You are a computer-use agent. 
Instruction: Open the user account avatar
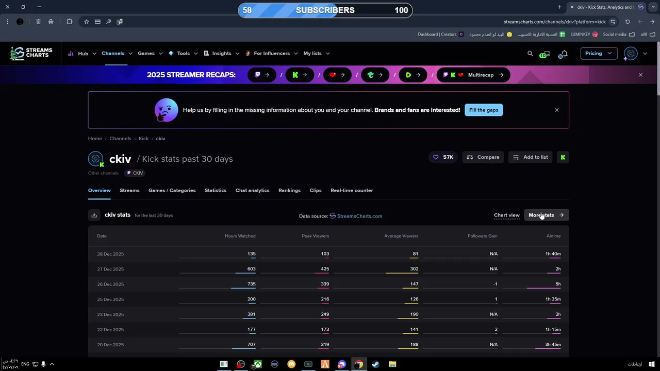click(x=631, y=54)
